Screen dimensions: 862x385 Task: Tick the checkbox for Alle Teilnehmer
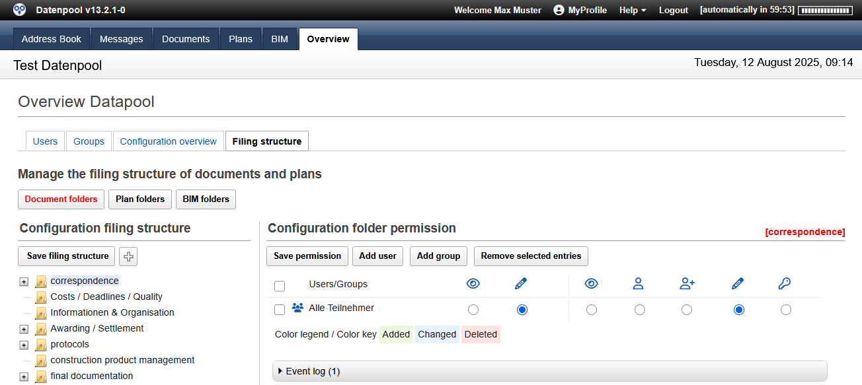click(280, 309)
